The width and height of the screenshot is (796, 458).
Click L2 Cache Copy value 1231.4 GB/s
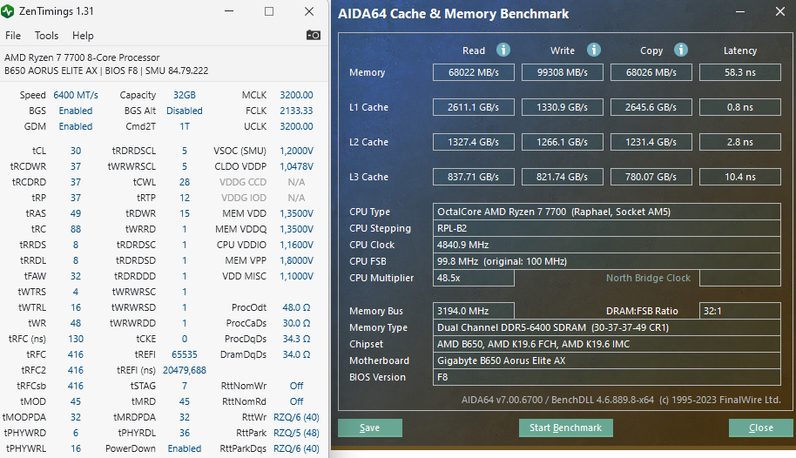[651, 142]
